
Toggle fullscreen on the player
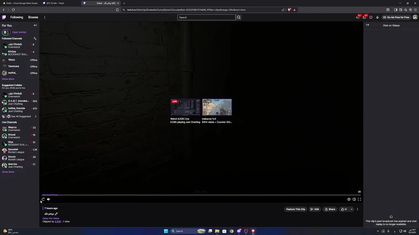pyautogui.click(x=359, y=199)
